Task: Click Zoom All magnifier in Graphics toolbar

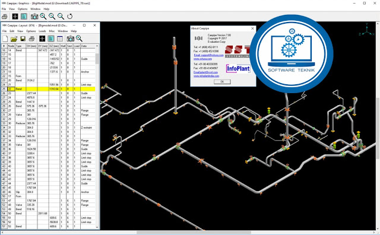Action: click(x=43, y=17)
